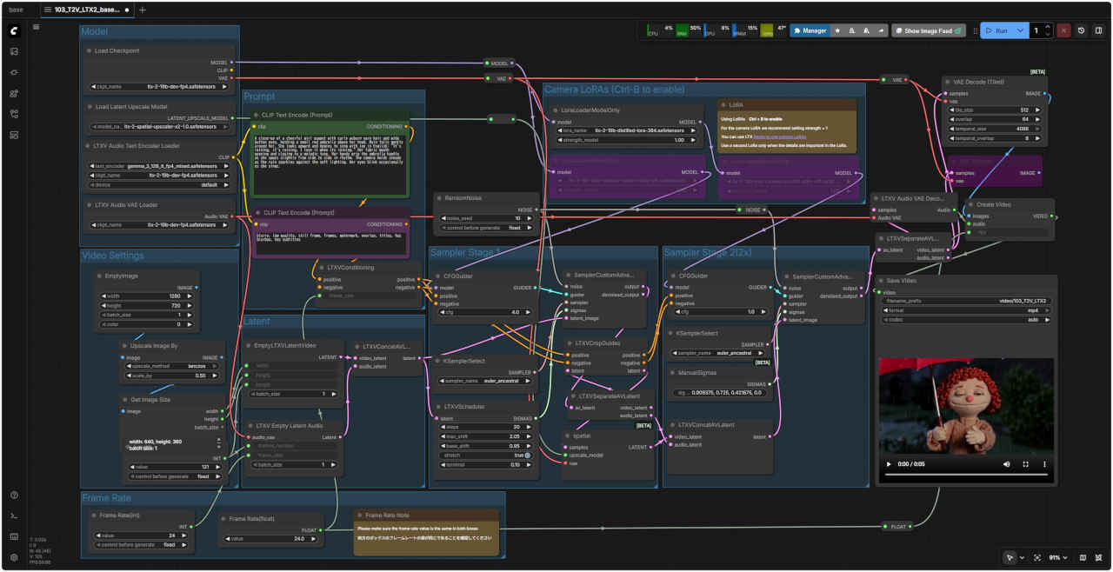Click fullscreen icon on video preview
Screen dimensions: 1113x572
click(1025, 464)
